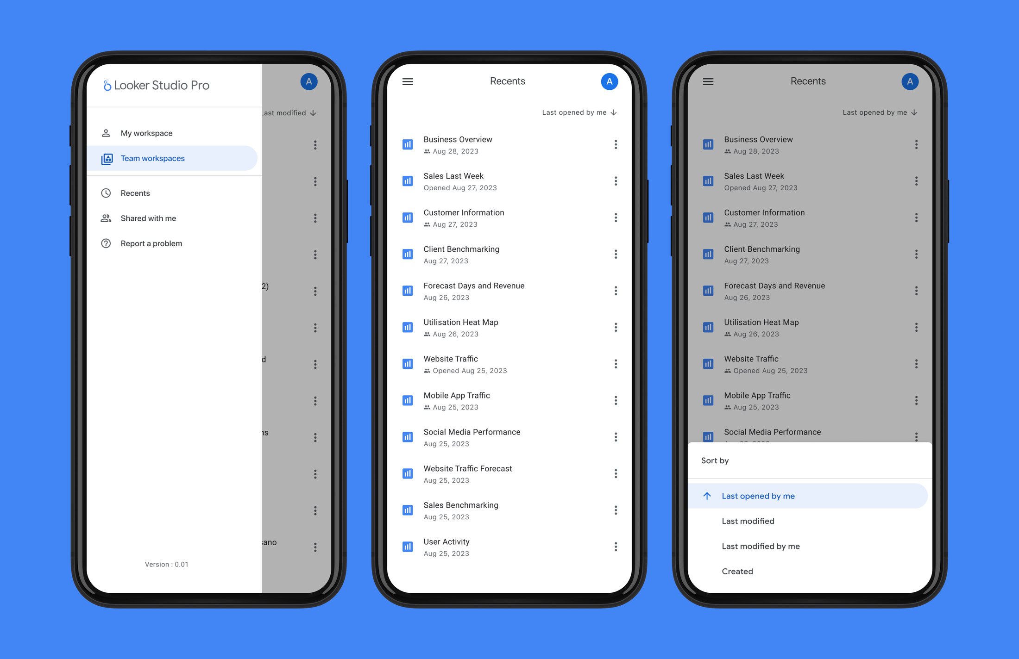Open the Team workspaces menu item
The height and width of the screenshot is (659, 1019).
pyautogui.click(x=153, y=158)
